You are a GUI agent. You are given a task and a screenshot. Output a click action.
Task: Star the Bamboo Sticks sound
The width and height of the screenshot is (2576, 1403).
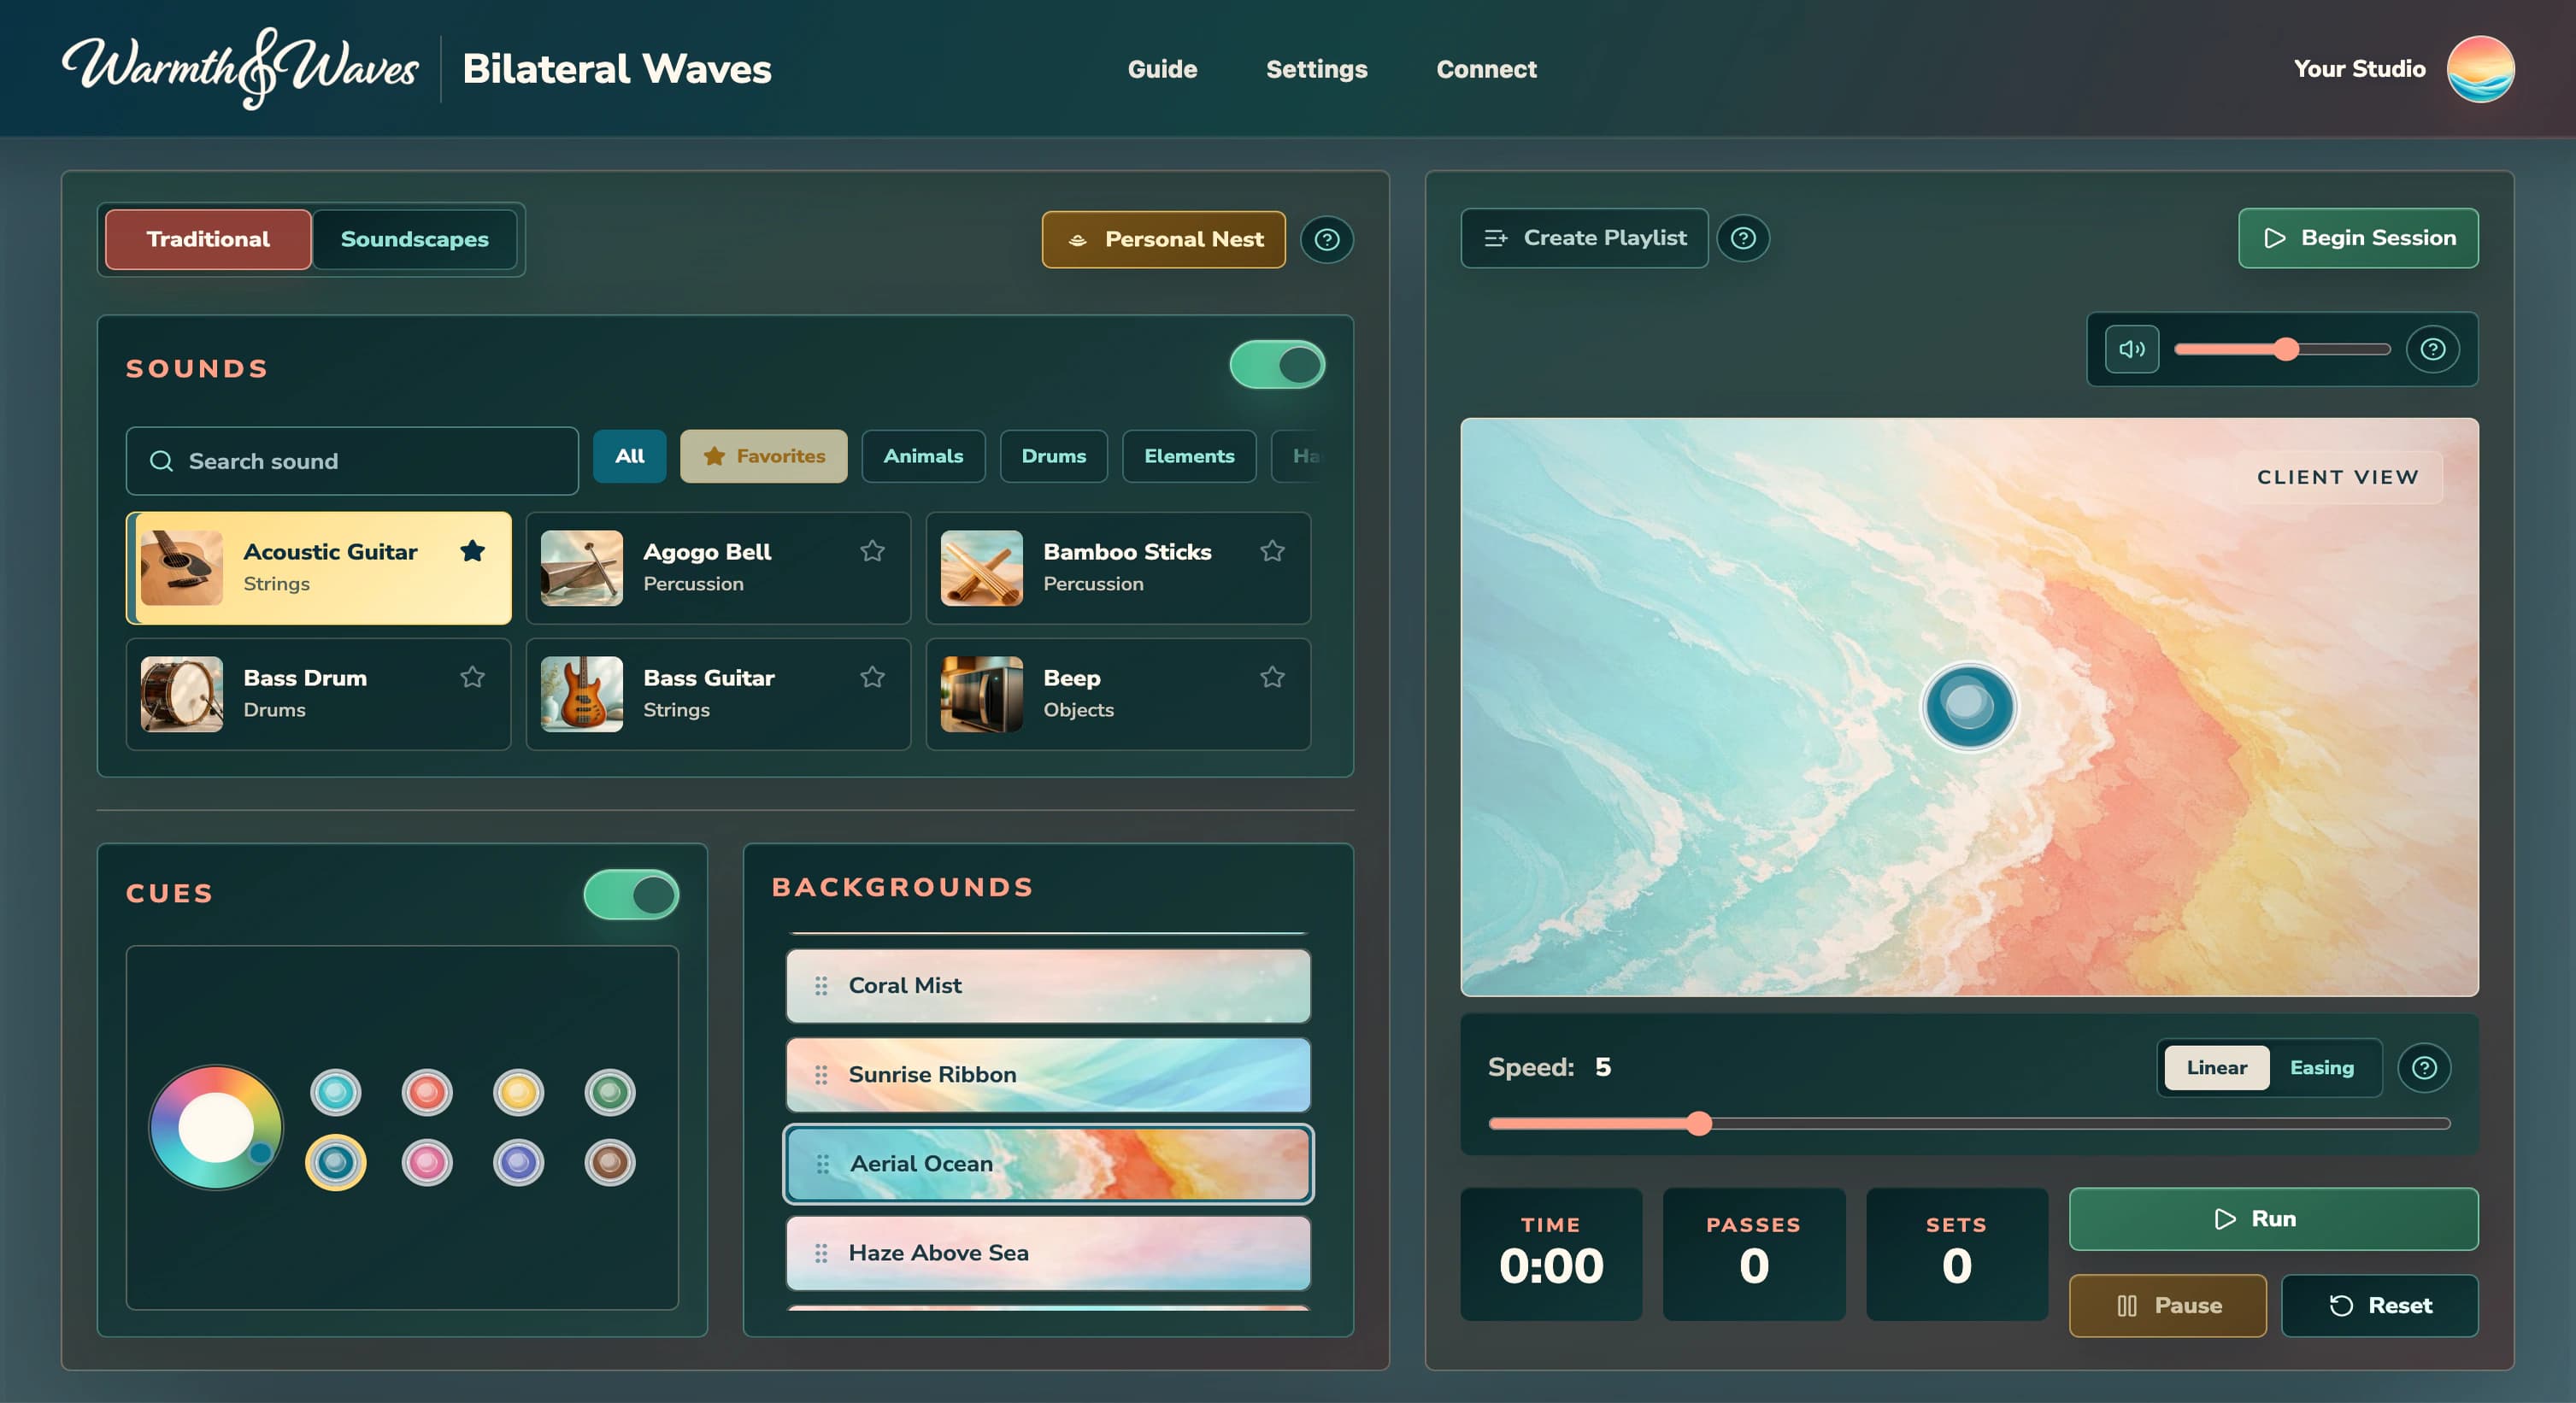click(x=1272, y=551)
